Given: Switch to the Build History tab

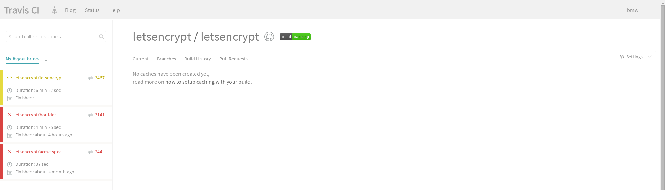Looking at the screenshot, I should [198, 59].
